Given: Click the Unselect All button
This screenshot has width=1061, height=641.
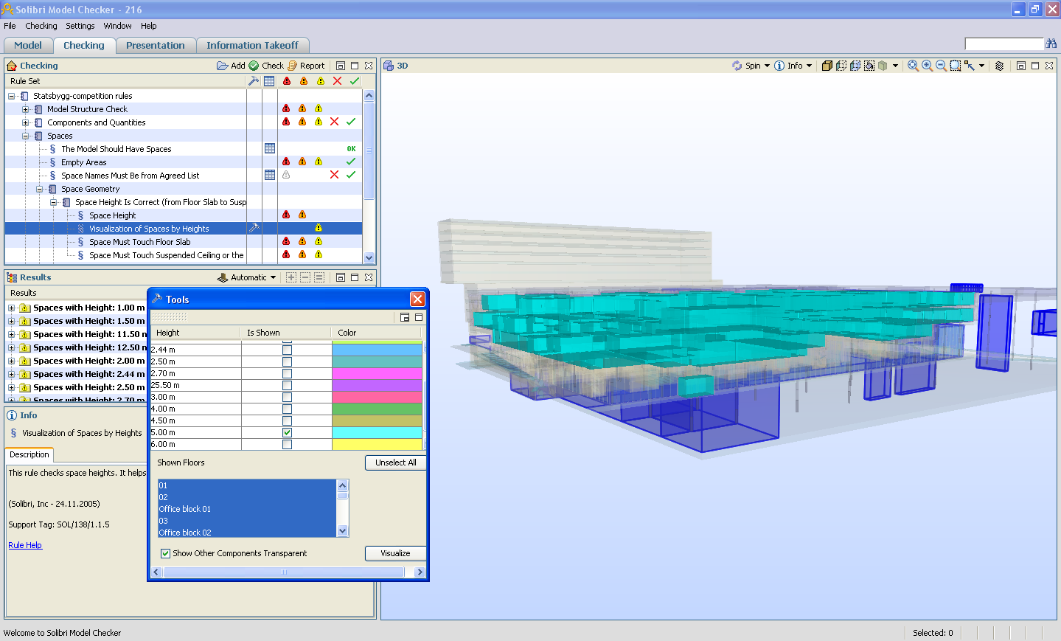Looking at the screenshot, I should tap(396, 462).
